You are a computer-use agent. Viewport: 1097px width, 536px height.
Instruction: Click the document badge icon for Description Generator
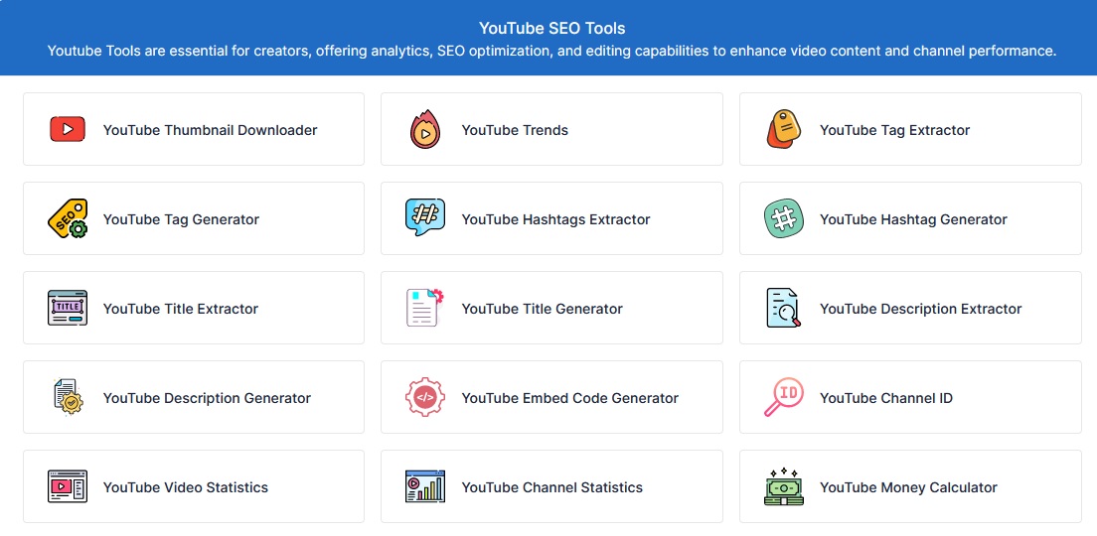(68, 397)
